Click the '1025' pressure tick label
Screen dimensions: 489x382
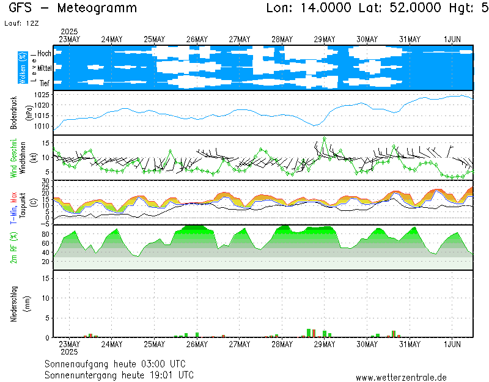click(42, 95)
